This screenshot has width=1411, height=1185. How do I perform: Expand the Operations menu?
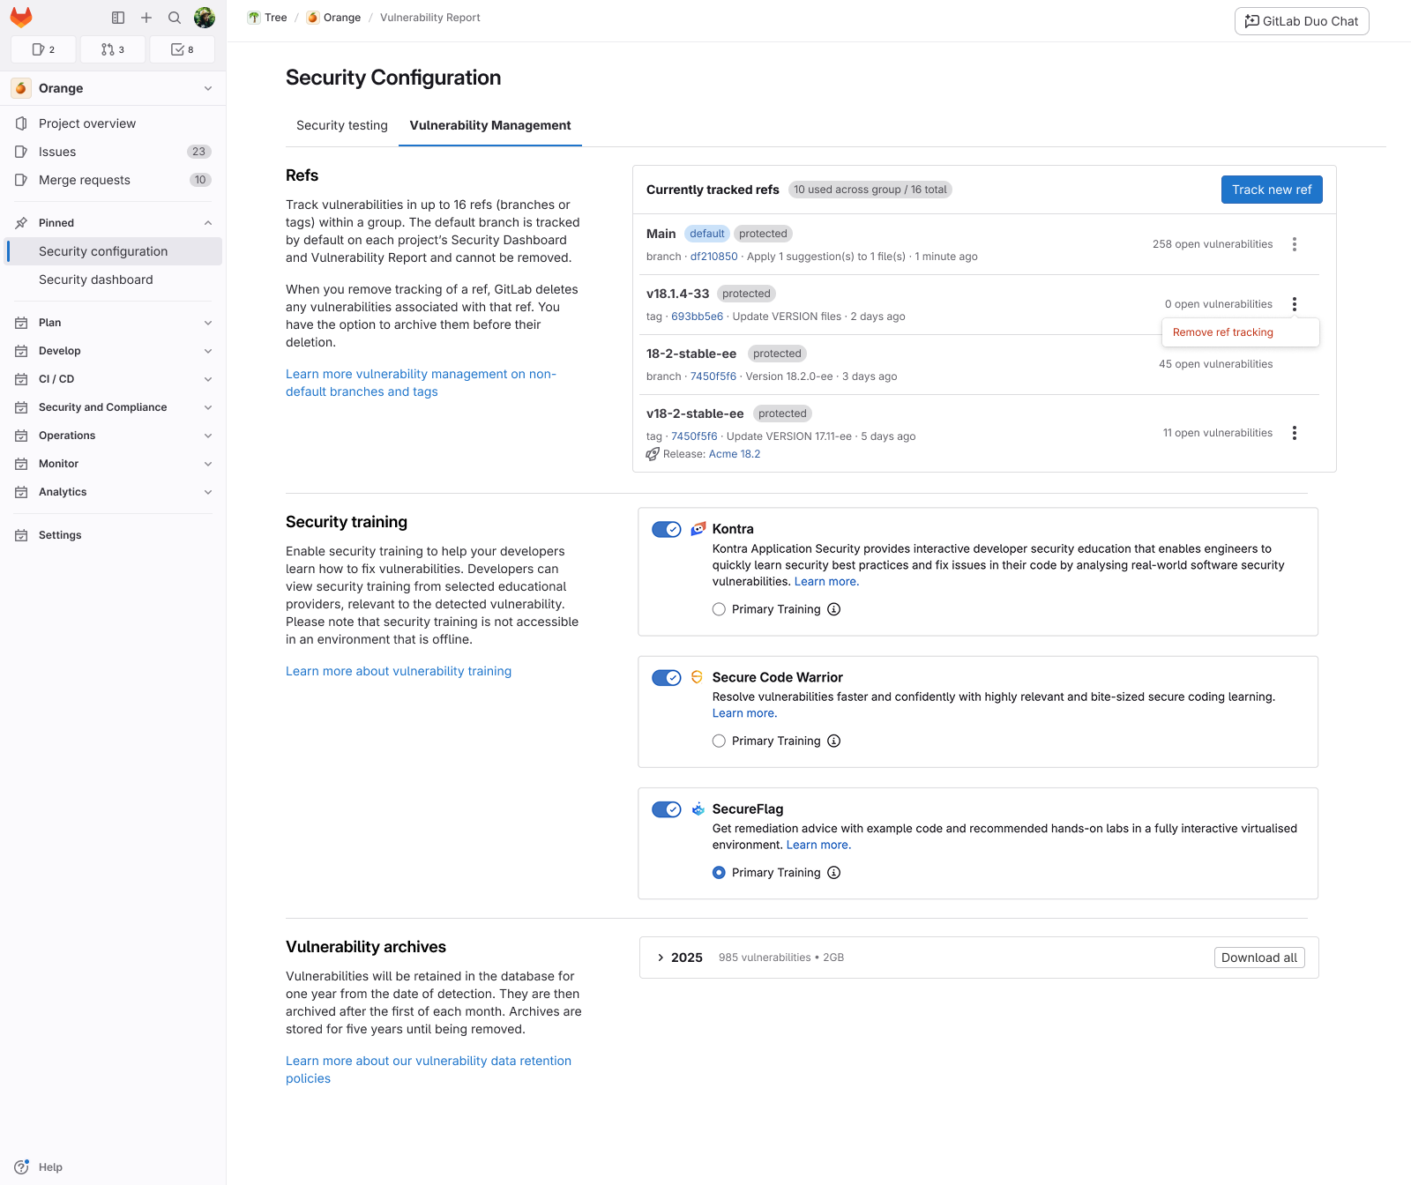click(x=208, y=436)
